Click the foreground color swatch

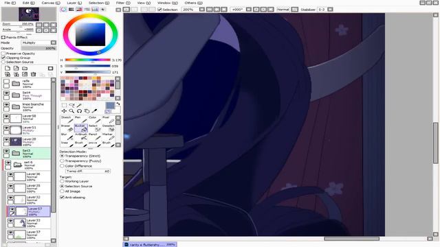(110, 106)
